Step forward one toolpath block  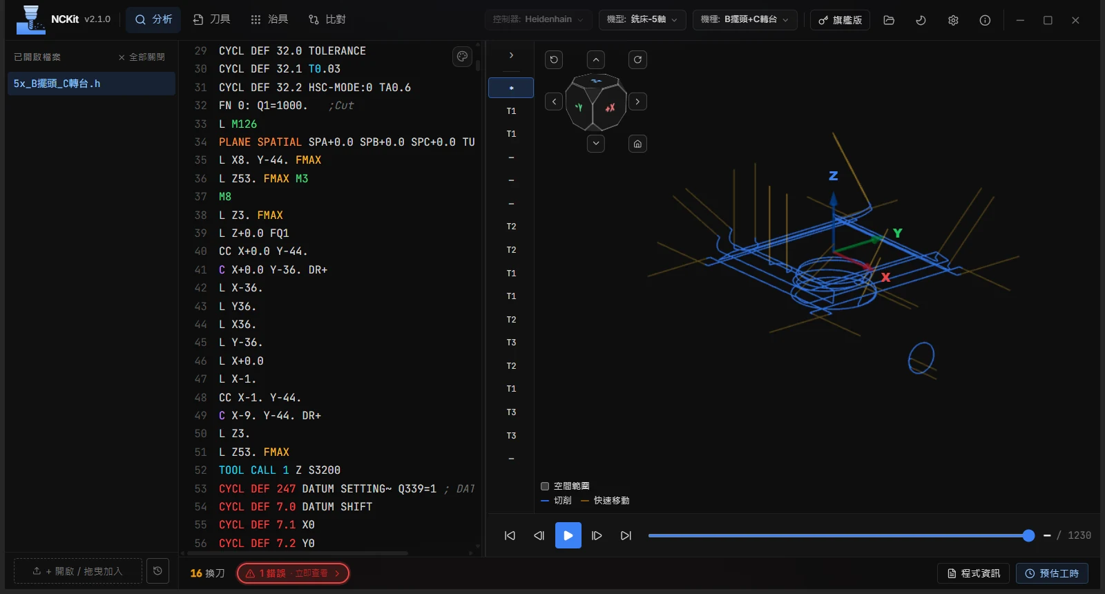pos(597,535)
